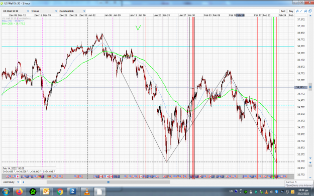Click the 32,772 price level label
Image resolution: width=314 pixels, height=196 pixels.
(301, 174)
